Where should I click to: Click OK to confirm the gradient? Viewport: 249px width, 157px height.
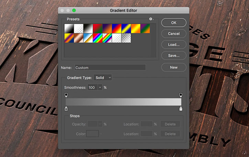(174, 23)
